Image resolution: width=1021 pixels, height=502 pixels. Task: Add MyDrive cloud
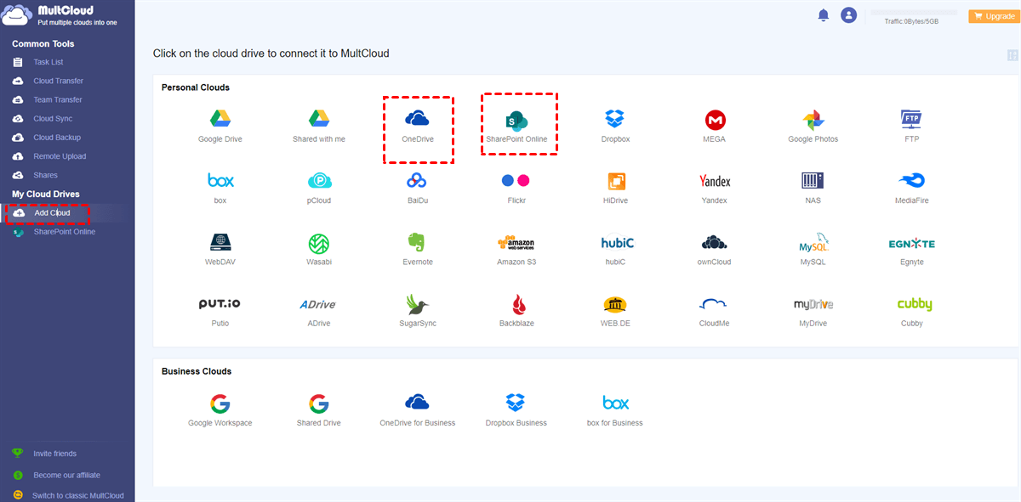813,311
